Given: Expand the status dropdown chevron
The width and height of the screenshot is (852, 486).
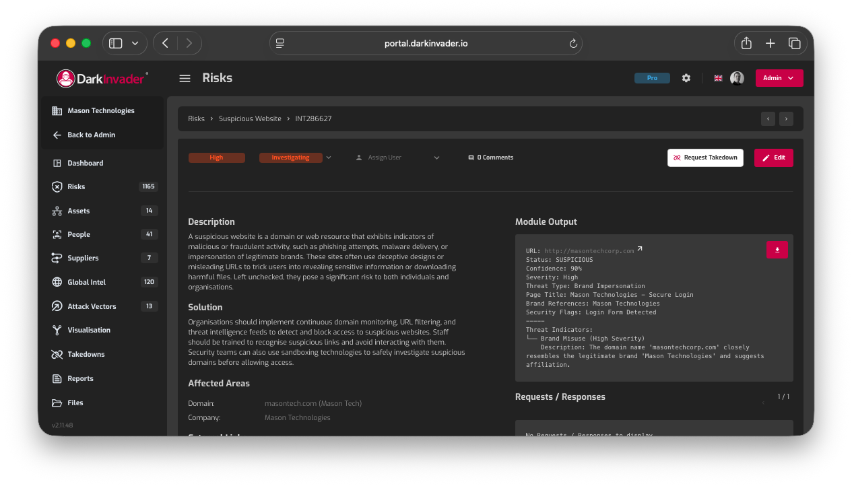Looking at the screenshot, I should (x=329, y=158).
